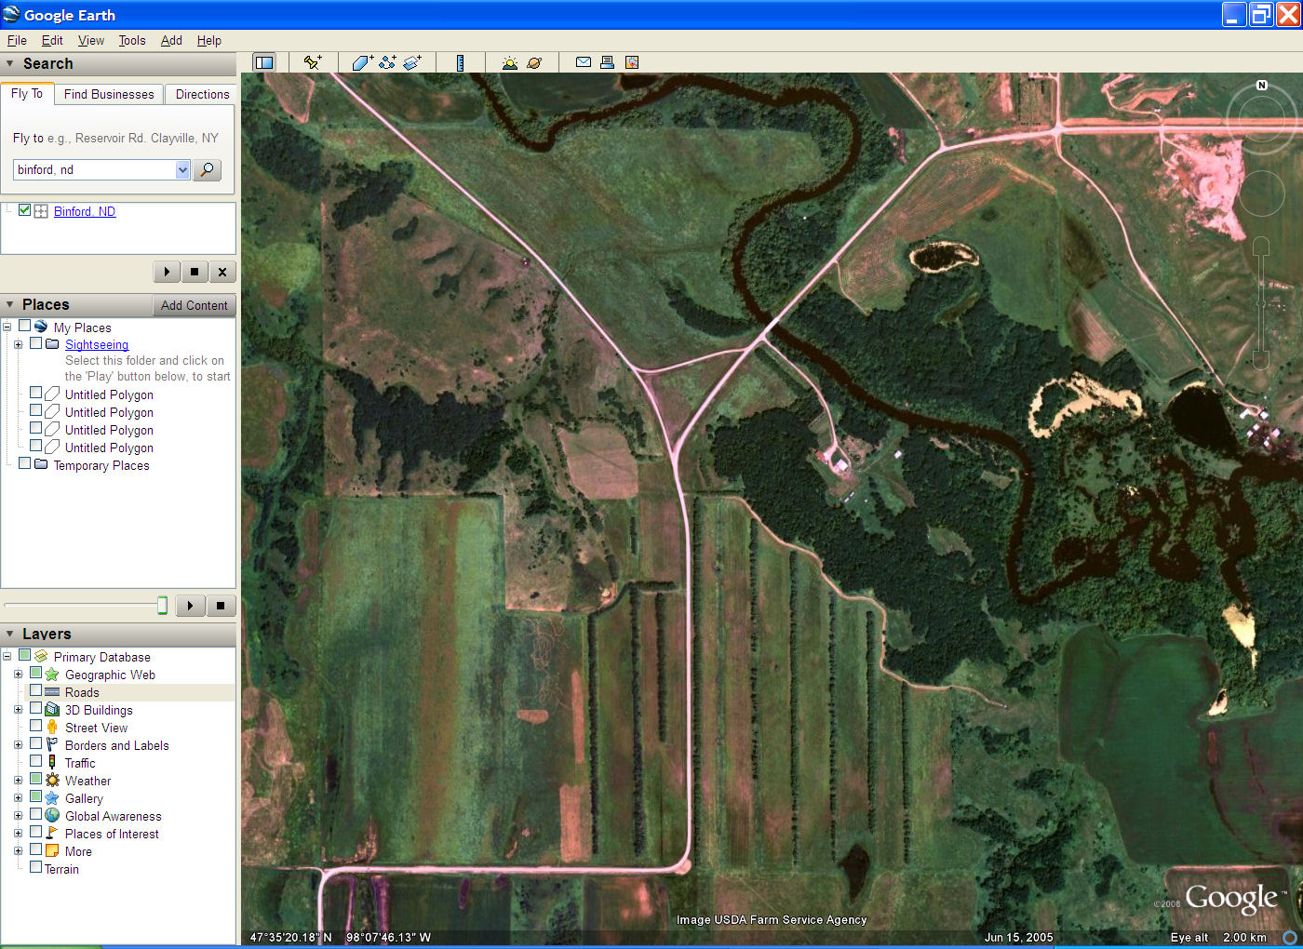1303x949 pixels.
Task: Add a placemark with the pushpin tool
Action: [313, 62]
